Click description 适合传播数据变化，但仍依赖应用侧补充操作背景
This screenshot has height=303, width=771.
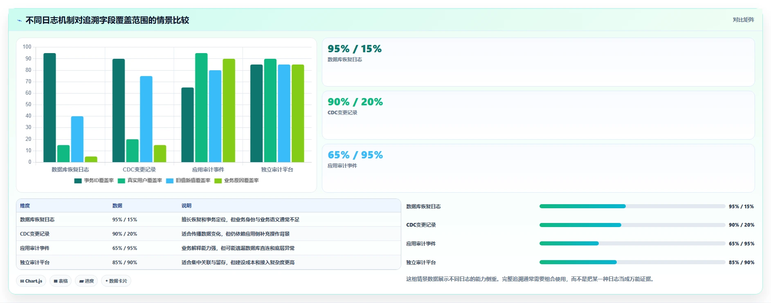[x=236, y=234]
